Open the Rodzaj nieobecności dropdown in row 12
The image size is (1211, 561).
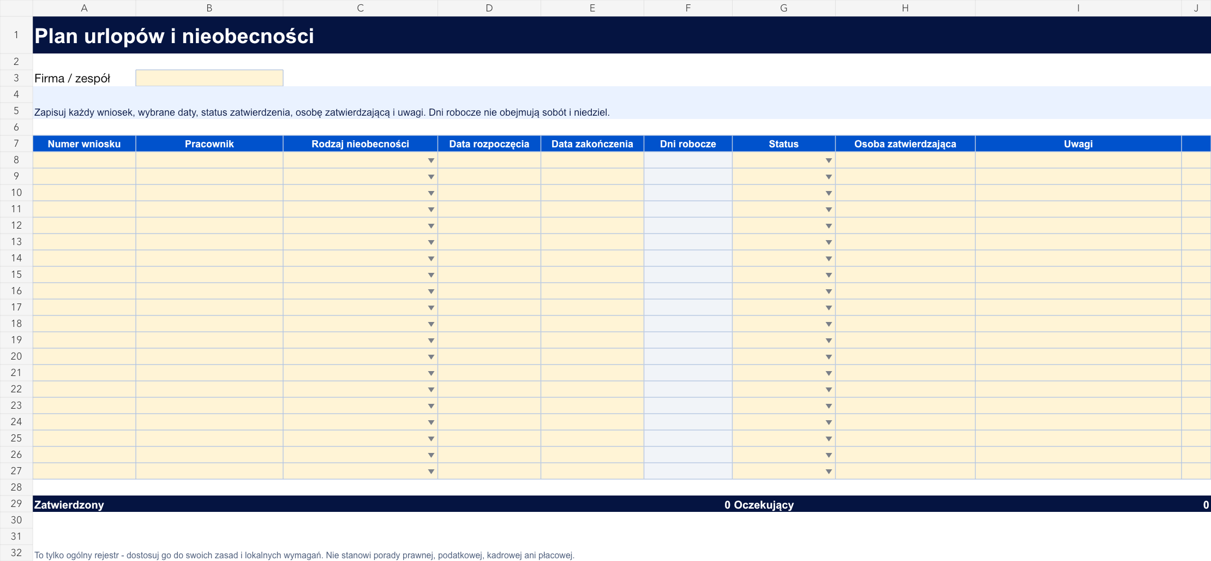click(431, 226)
